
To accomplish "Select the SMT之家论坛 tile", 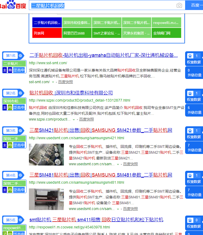I will pyautogui.click(x=106, y=33).
